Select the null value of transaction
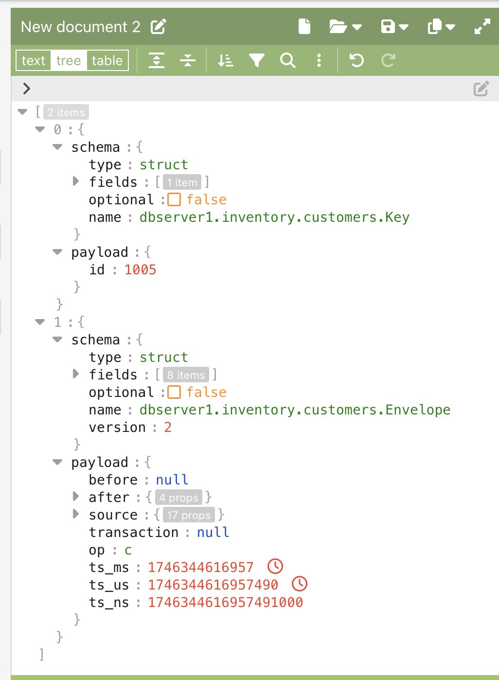Screen dimensions: 499x680 pyautogui.click(x=213, y=532)
